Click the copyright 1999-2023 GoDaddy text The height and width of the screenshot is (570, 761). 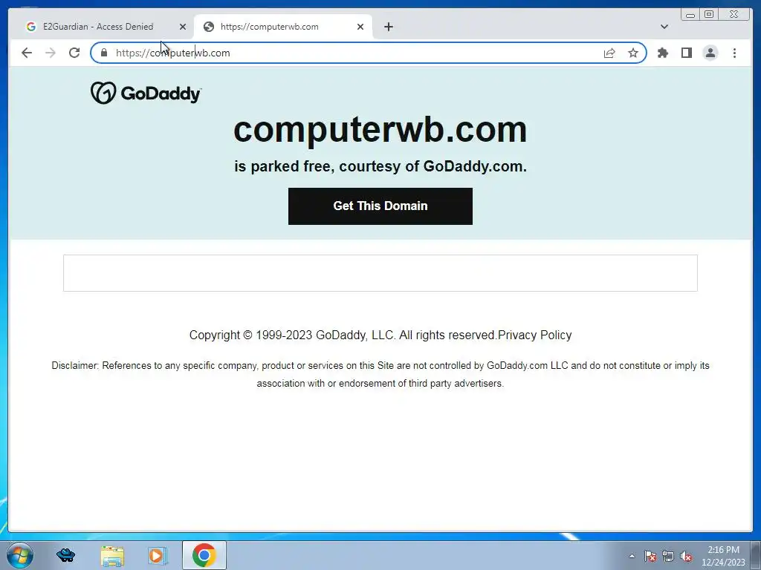343,335
